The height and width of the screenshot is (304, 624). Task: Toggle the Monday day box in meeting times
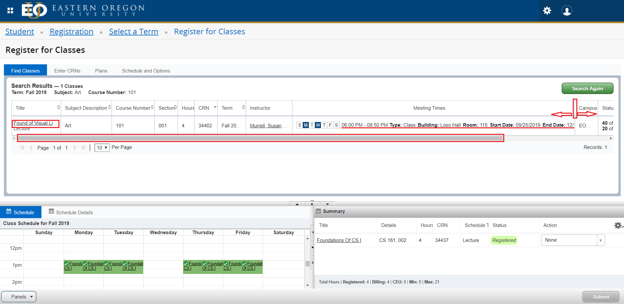point(306,125)
